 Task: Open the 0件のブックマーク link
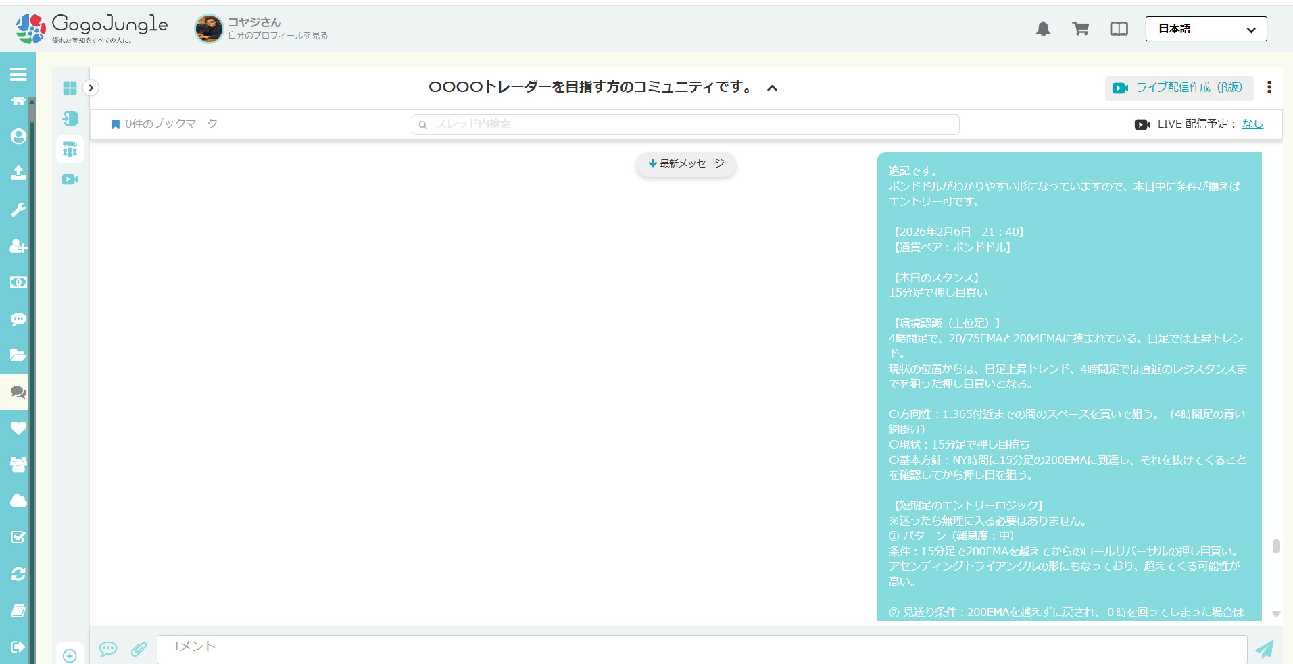164,124
